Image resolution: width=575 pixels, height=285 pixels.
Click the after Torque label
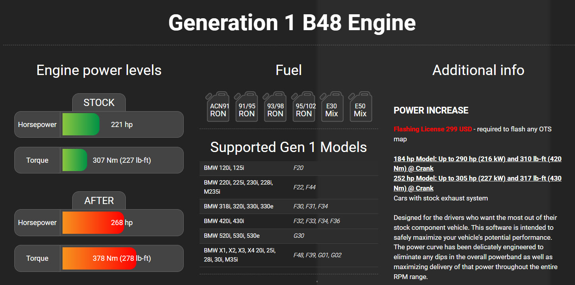click(x=37, y=258)
